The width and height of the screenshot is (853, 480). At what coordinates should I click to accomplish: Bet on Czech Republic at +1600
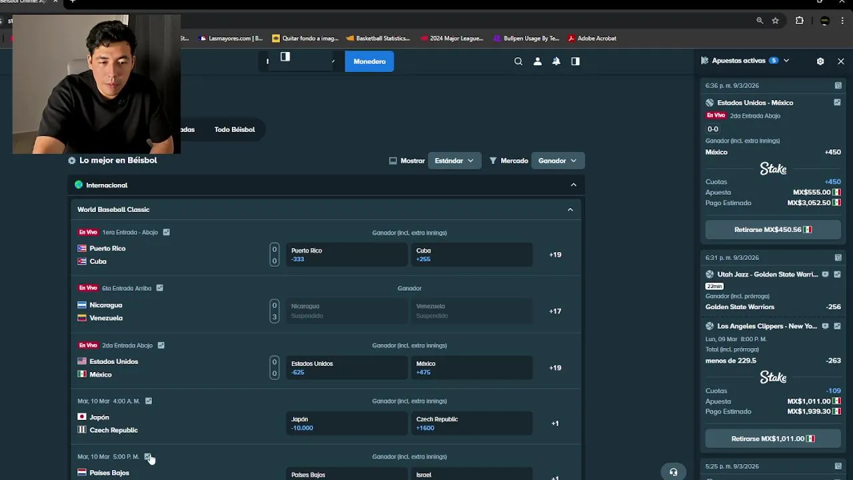(x=472, y=423)
